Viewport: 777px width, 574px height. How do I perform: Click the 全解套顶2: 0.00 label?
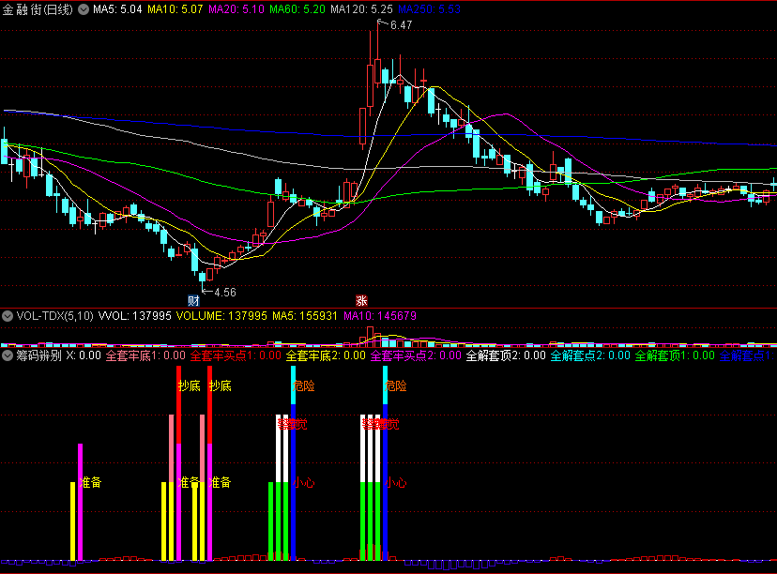pos(506,355)
